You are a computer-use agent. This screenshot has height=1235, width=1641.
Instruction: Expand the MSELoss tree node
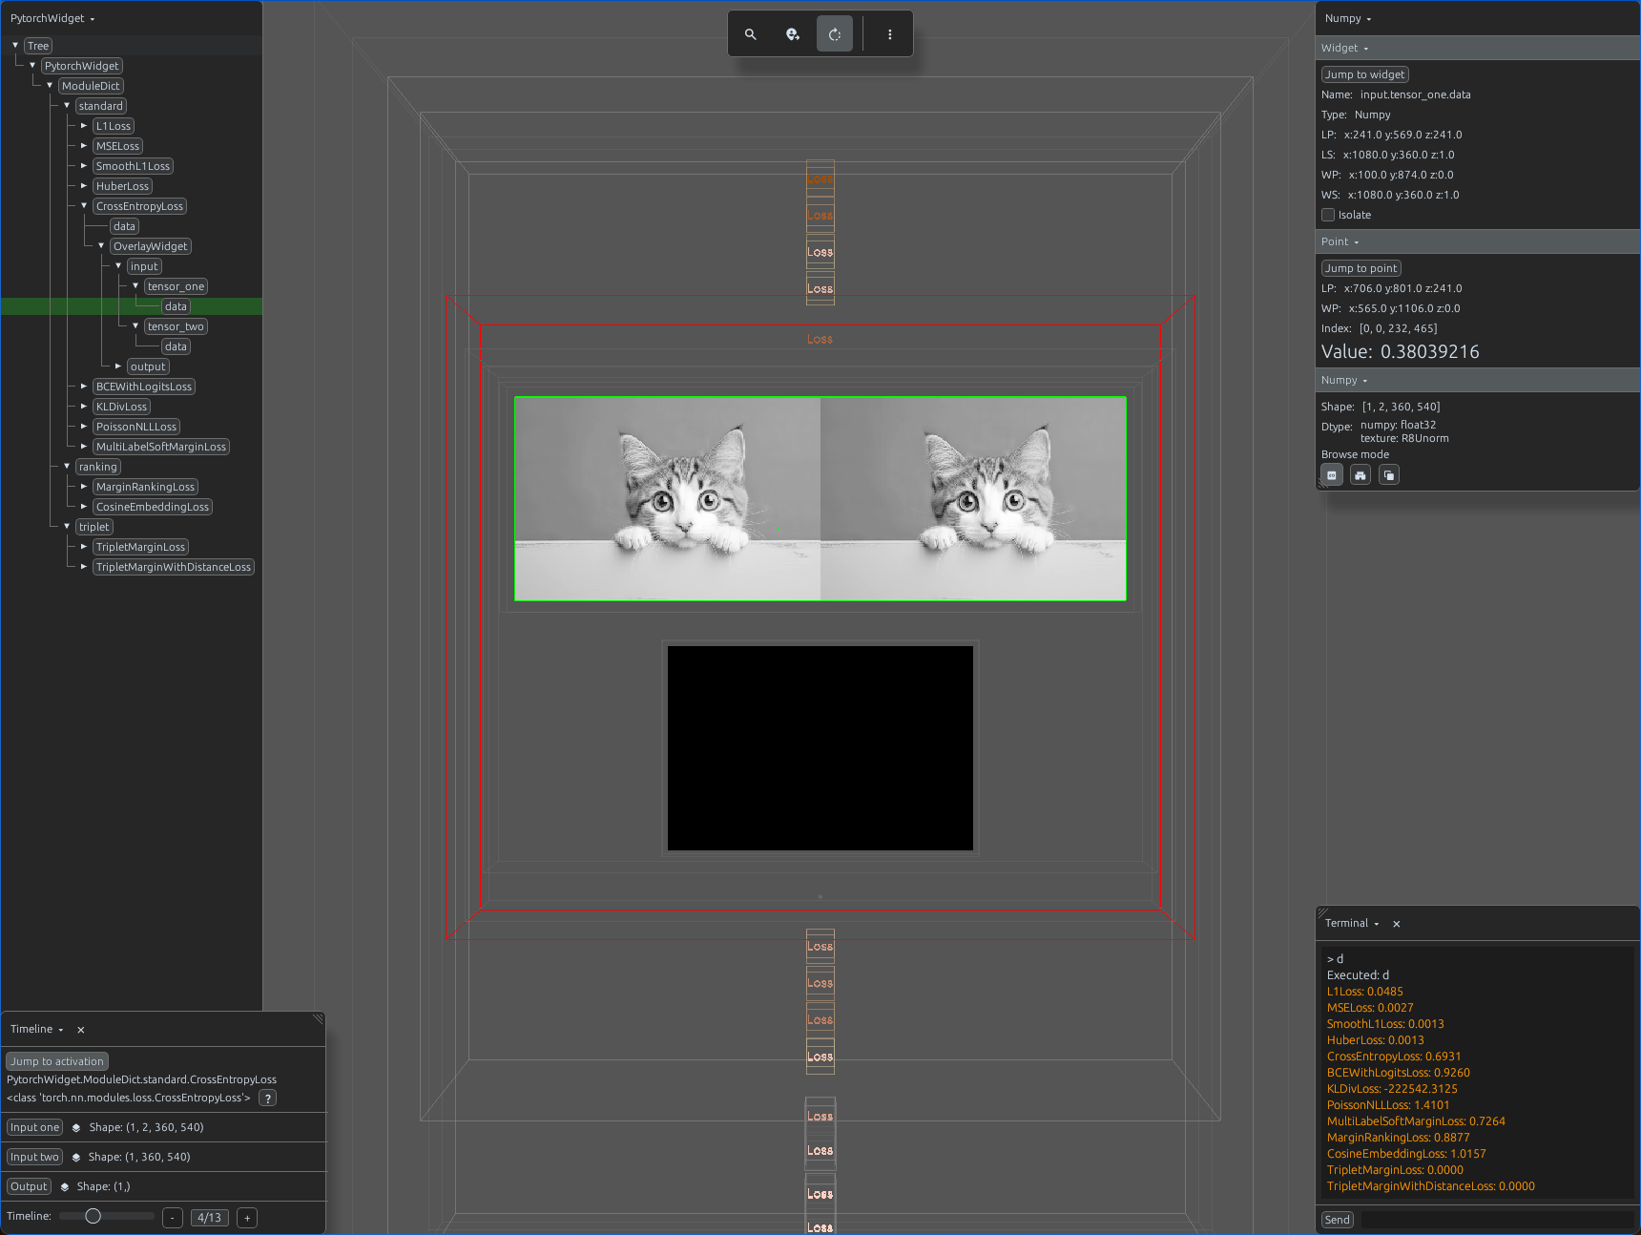point(84,146)
